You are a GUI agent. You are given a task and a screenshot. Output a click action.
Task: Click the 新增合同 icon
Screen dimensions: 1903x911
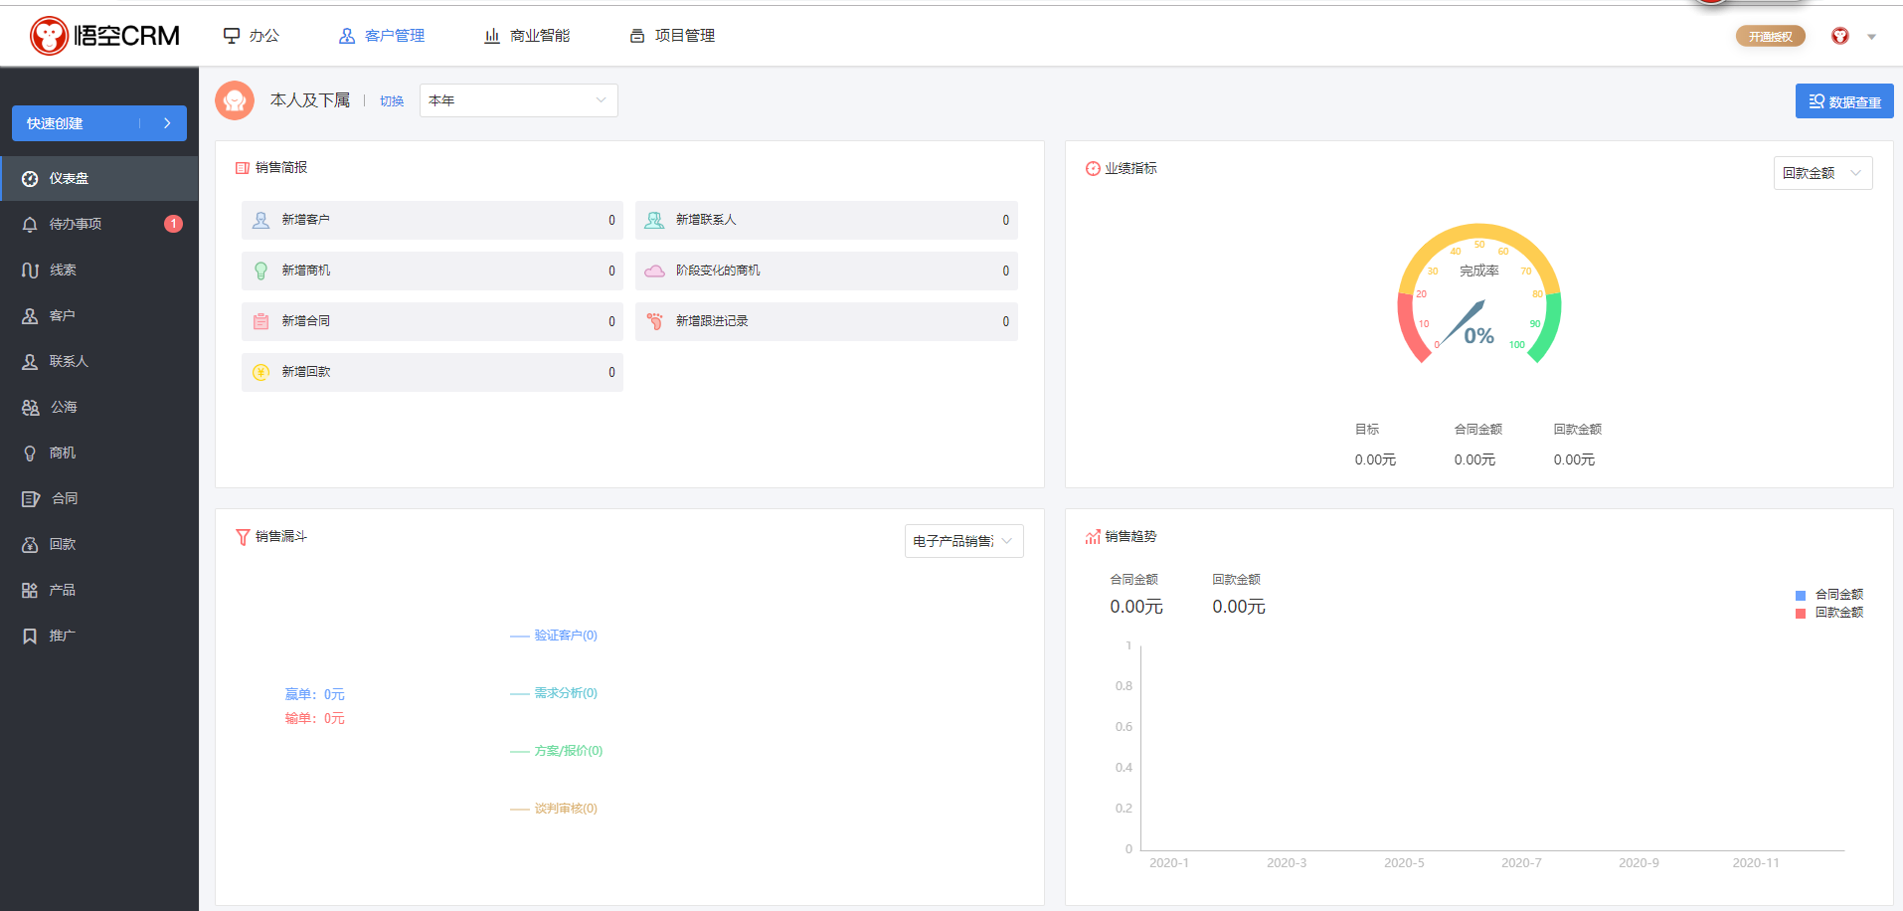pyautogui.click(x=260, y=322)
